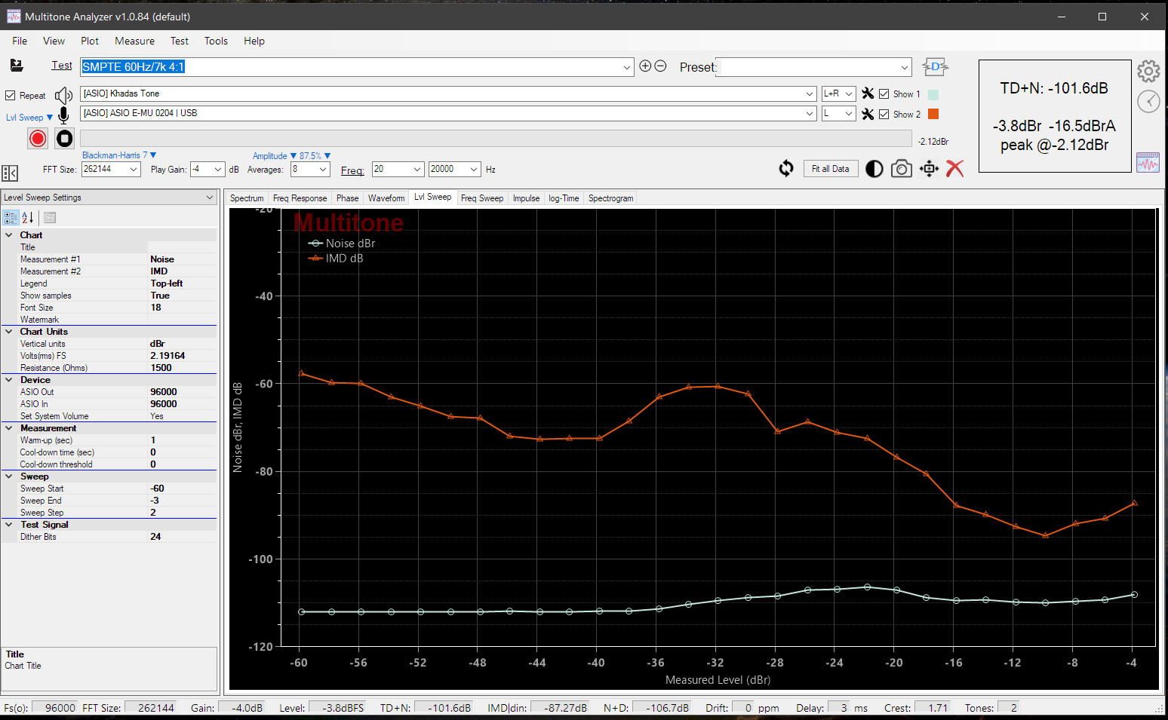The width and height of the screenshot is (1168, 720).
Task: Open the Tools menu
Action: [216, 41]
